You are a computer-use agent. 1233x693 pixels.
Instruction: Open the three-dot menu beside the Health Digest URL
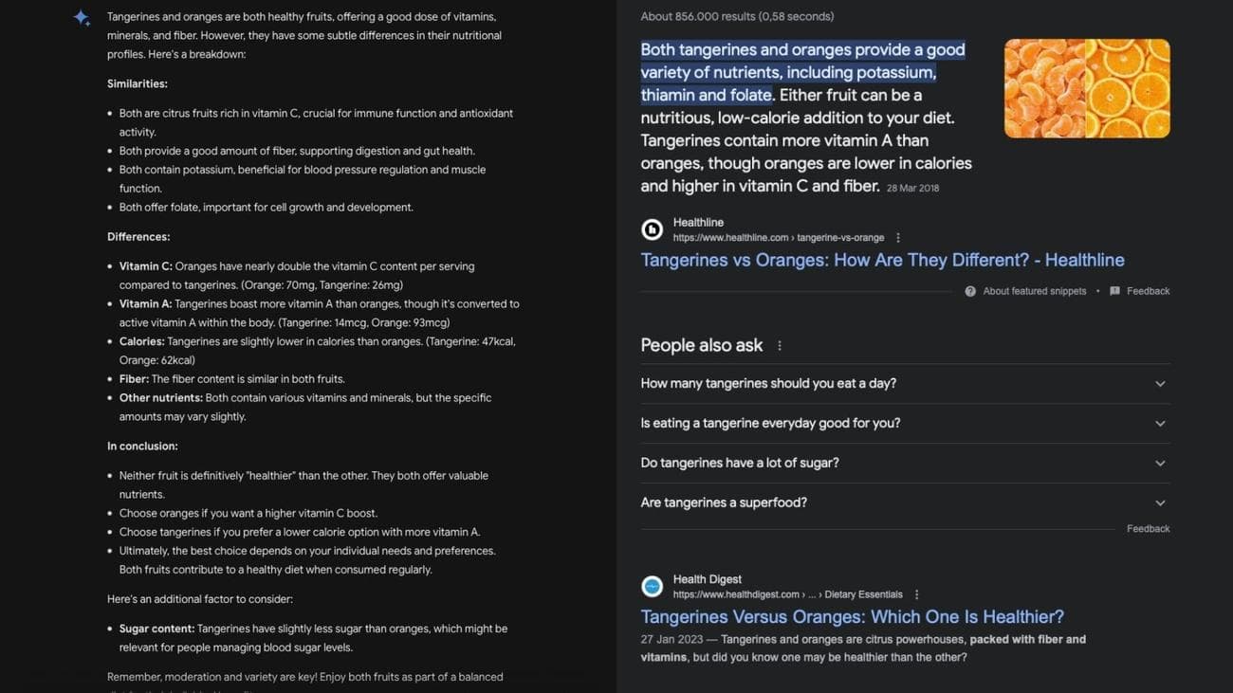(x=915, y=593)
